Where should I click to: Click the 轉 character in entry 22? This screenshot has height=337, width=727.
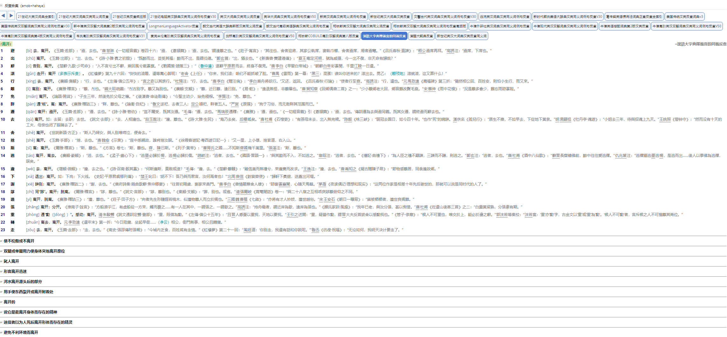pos(12,222)
